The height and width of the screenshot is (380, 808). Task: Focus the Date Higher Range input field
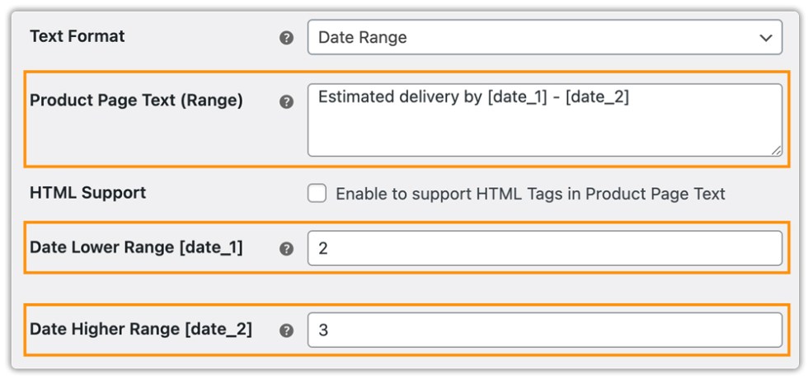coord(544,330)
